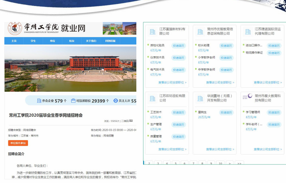Click the 就业网 site title
This screenshot has height=183, width=286.
pyautogui.click(x=73, y=28)
